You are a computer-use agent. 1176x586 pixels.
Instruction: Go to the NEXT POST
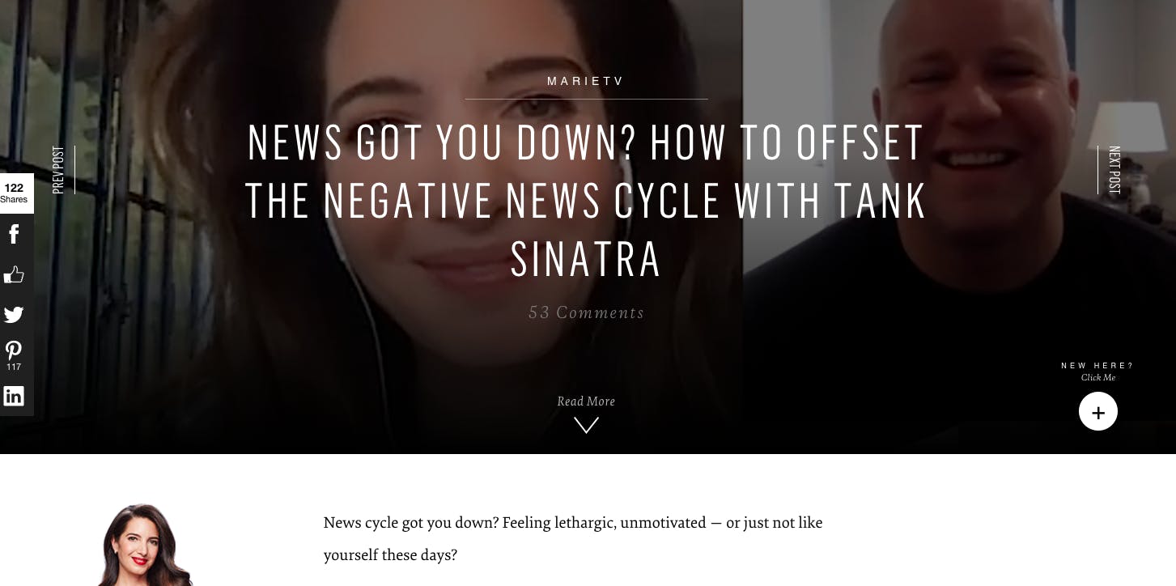(1114, 170)
